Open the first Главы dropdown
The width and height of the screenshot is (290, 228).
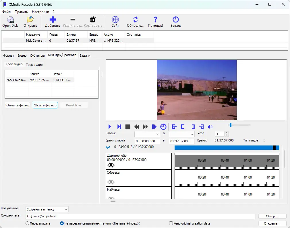point(147,134)
